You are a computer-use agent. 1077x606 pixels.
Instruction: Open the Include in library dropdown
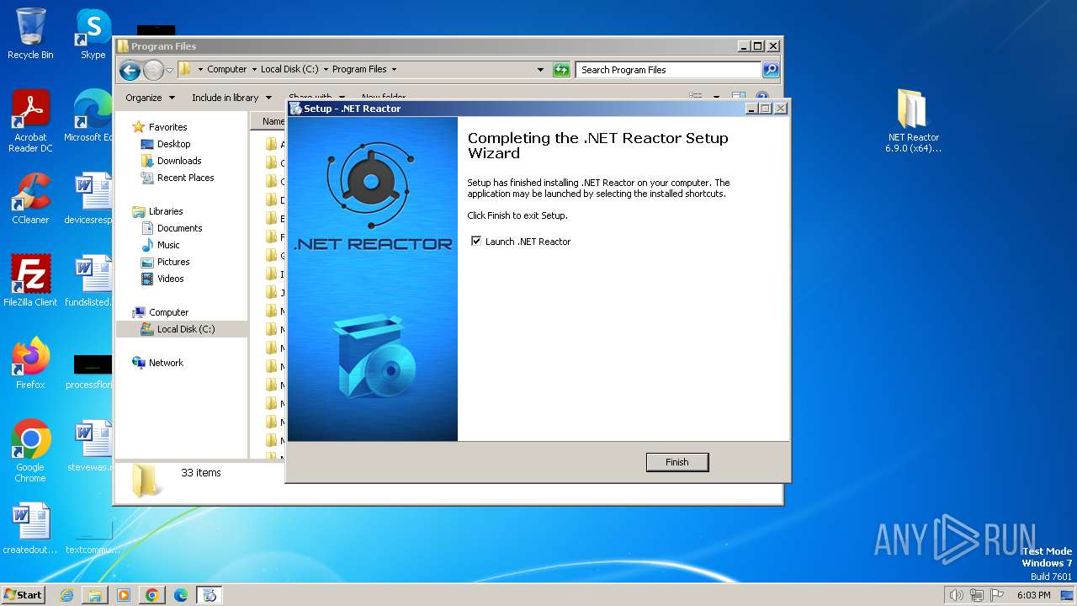(231, 98)
